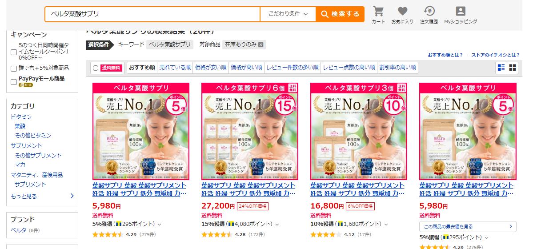
Task: Open the 6個 set product thumbnail
Action: (x=250, y=131)
